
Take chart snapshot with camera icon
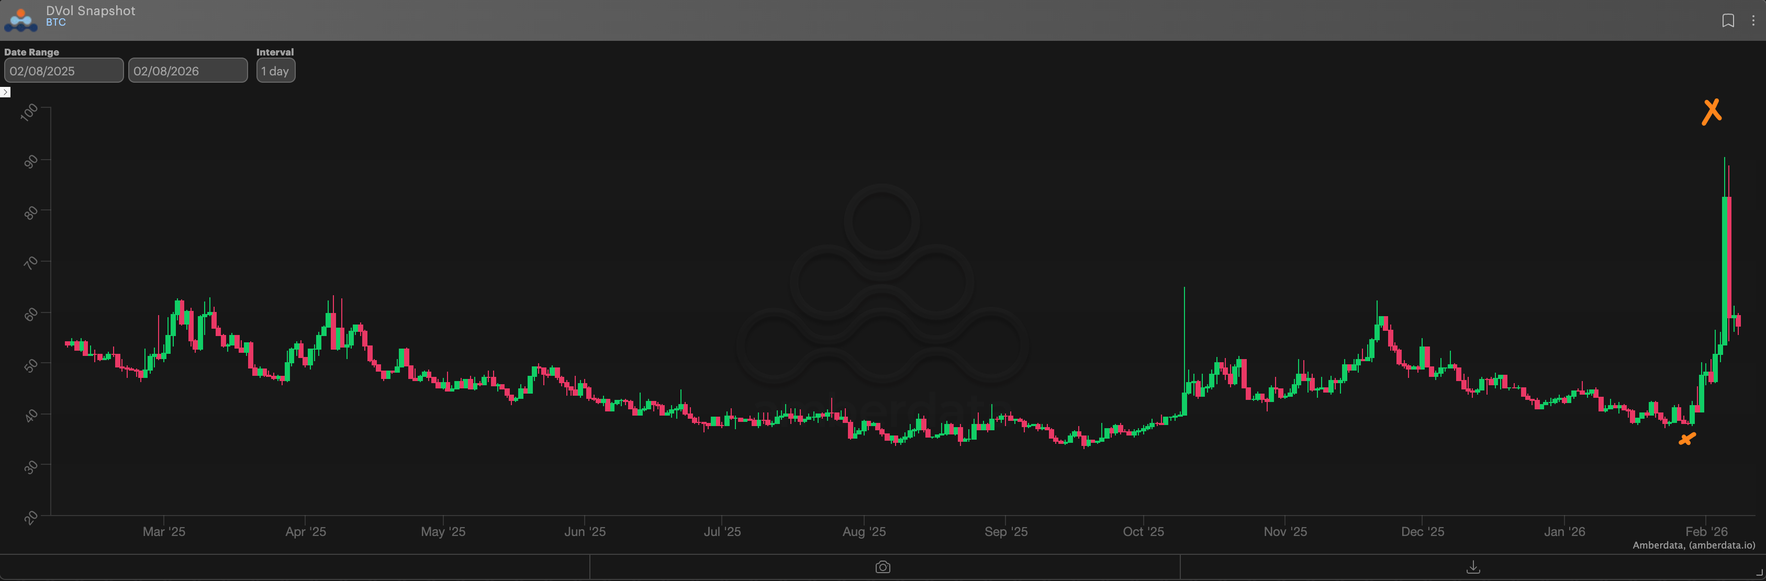(x=883, y=567)
